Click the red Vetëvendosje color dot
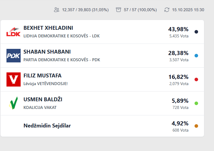 point(196,79)
